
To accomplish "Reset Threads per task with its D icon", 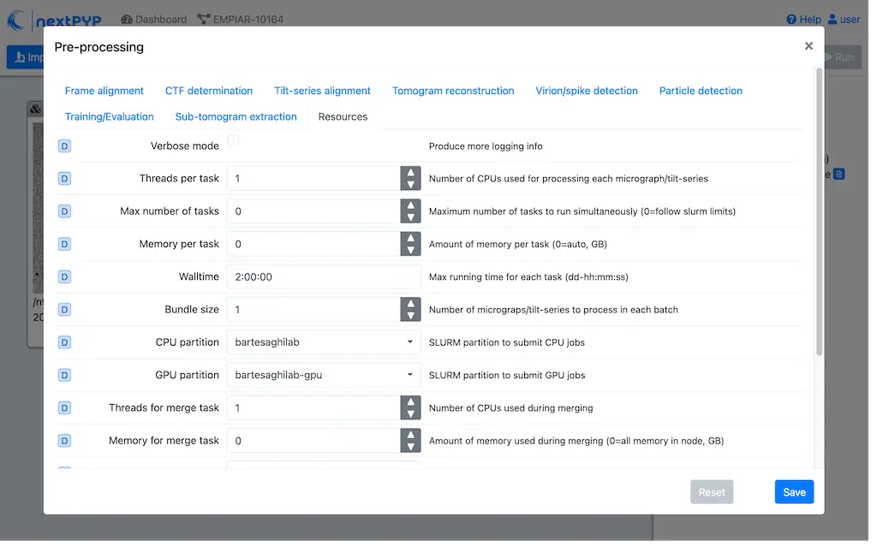I will pyautogui.click(x=64, y=178).
